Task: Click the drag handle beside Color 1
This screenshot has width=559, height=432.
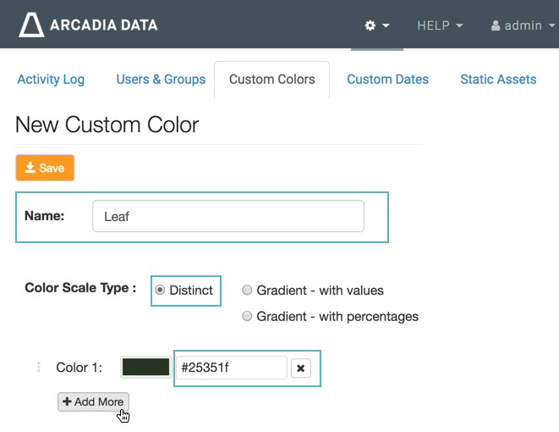Action: click(x=37, y=368)
